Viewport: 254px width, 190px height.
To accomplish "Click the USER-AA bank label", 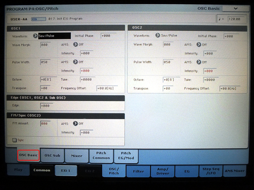I will coord(19,19).
